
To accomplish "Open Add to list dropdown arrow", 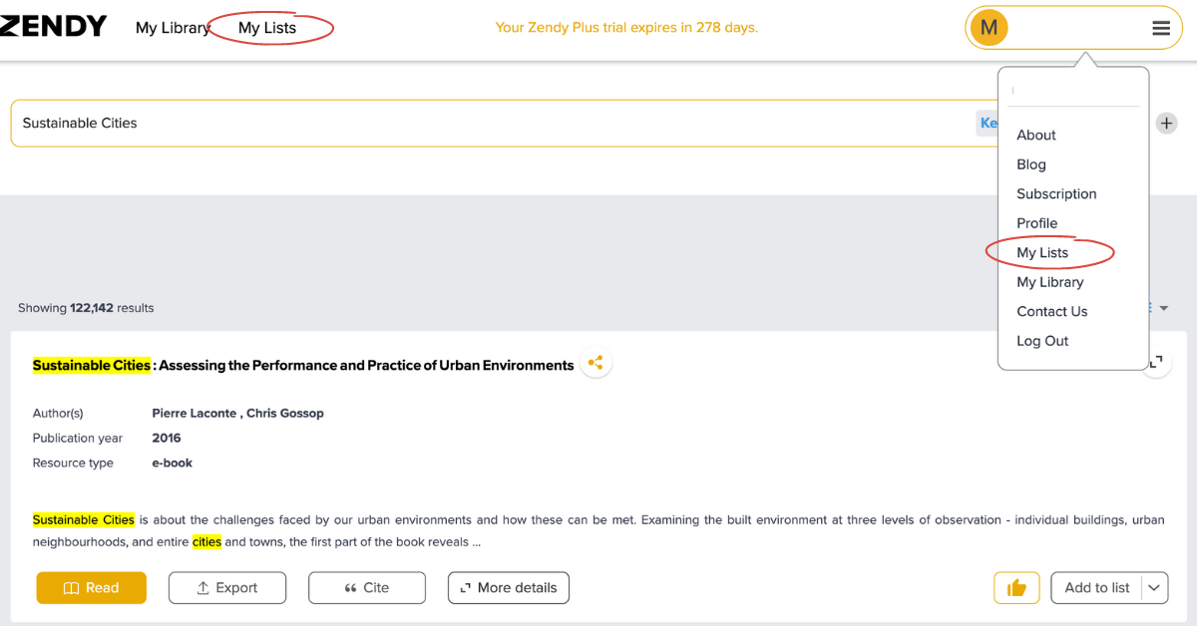I will tap(1154, 588).
